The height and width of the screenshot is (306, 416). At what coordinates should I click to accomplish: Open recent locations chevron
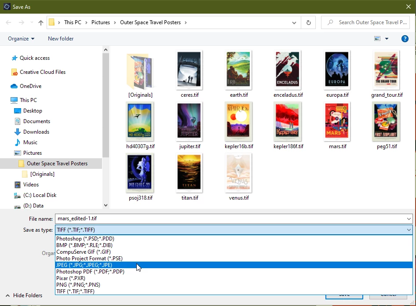click(32, 22)
